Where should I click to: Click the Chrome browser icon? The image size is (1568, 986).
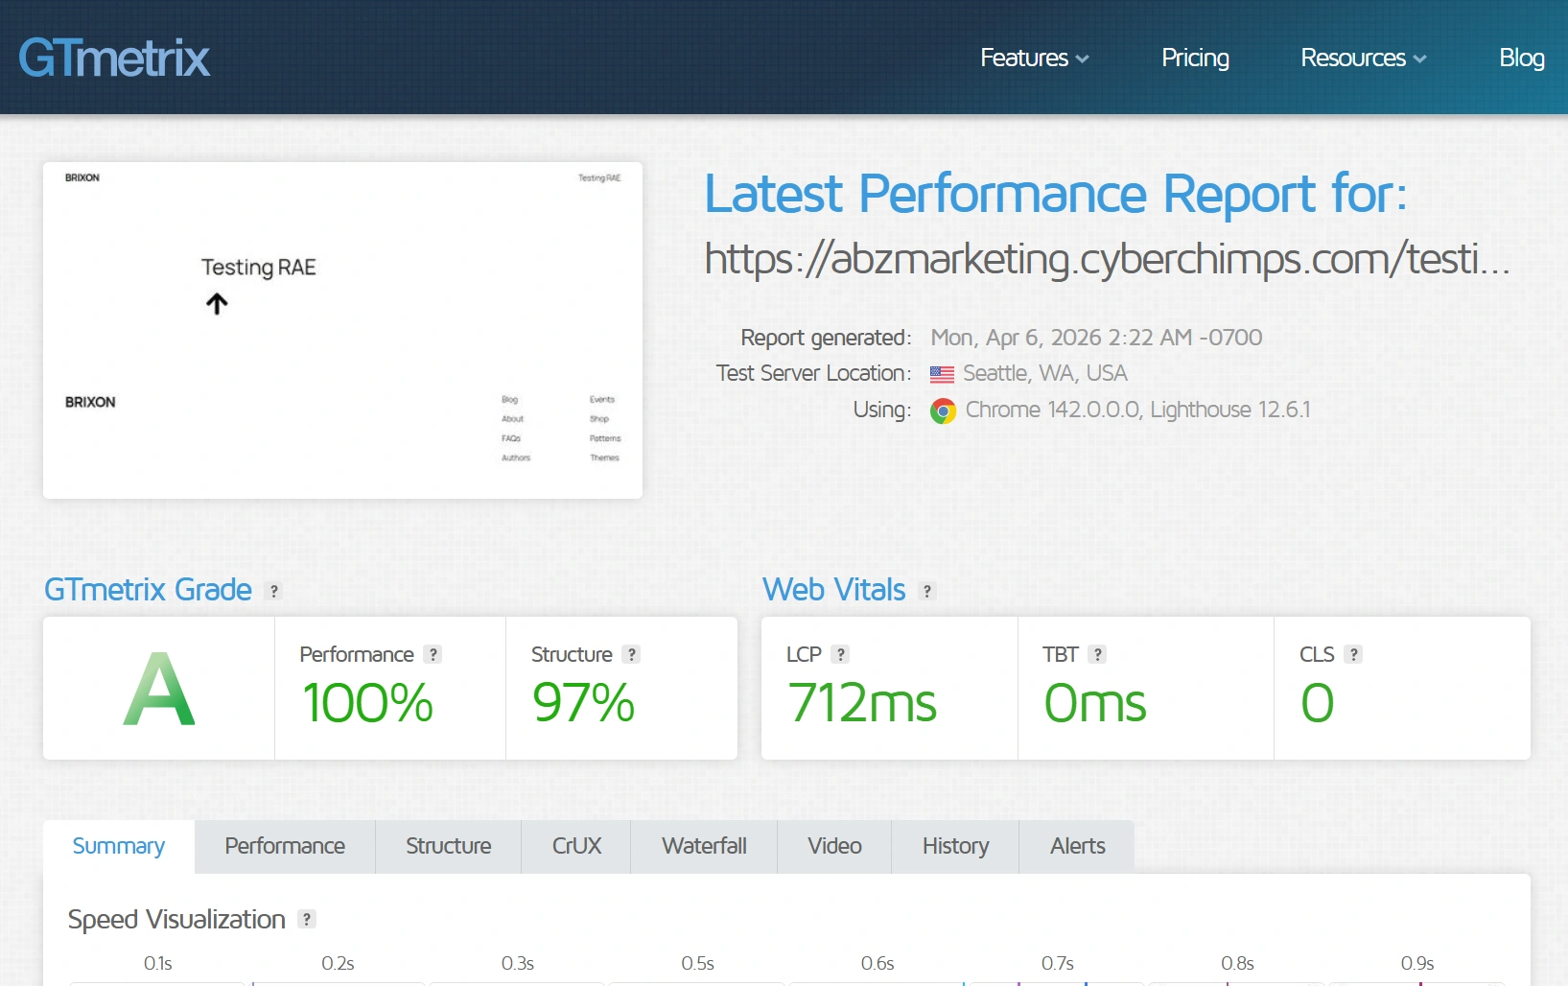click(944, 411)
